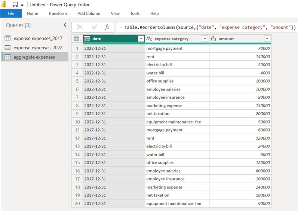Click 'equipment maintenance fee' cell in row 10

[x=177, y=122]
